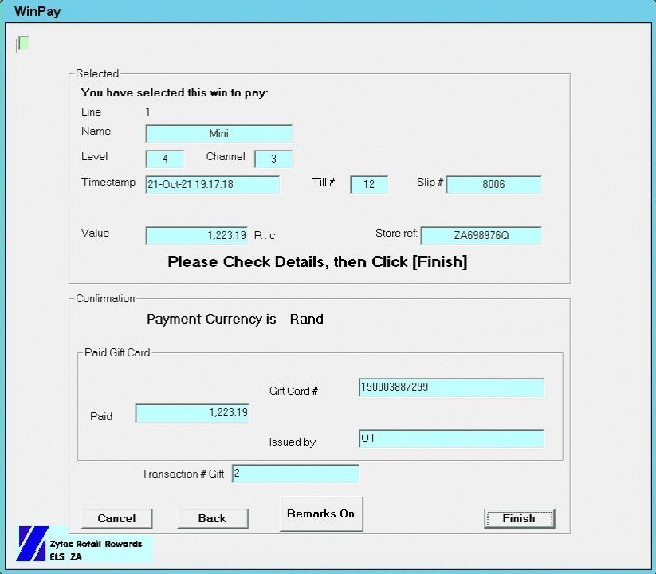Toggle the Remarks On button
This screenshot has width=656, height=574.
click(320, 513)
